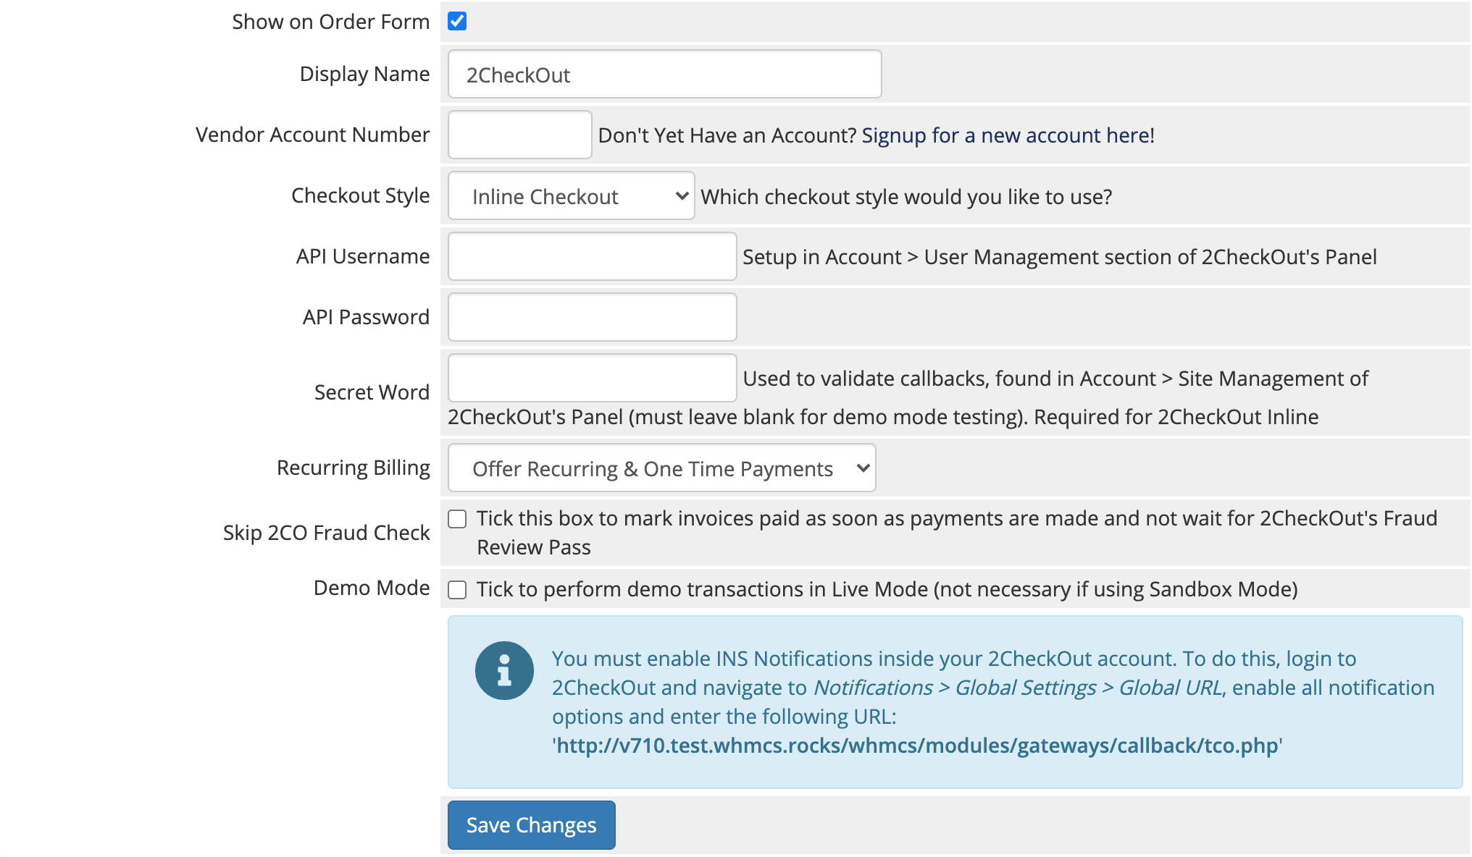Click the Display Name label
Image resolution: width=1472 pixels, height=857 pixels.
(365, 74)
